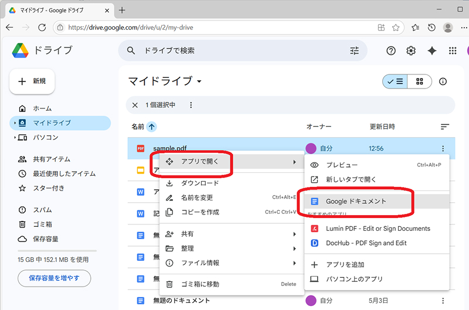Switch to grid layout view

pos(419,81)
